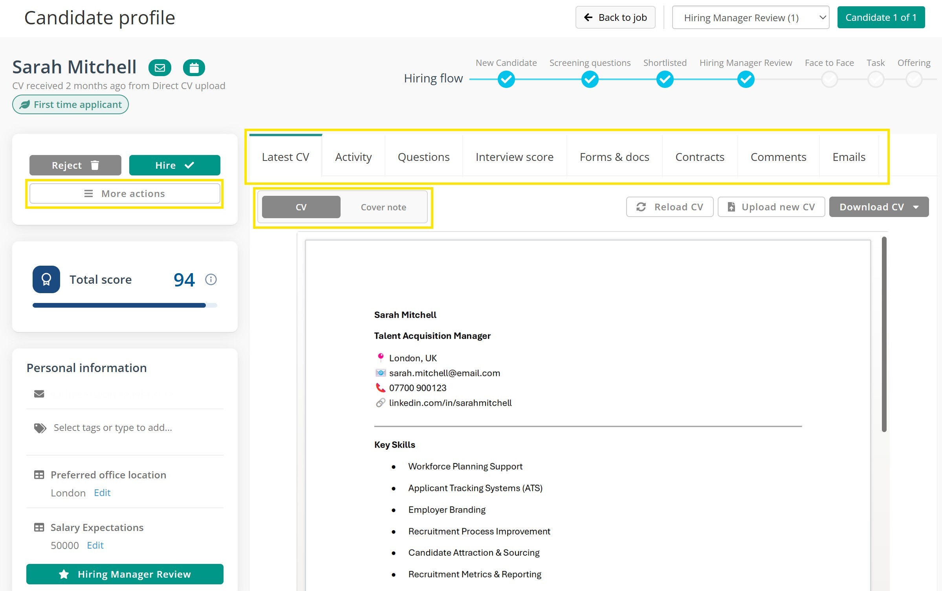Click the envelope icon under Personal information
Image resolution: width=942 pixels, height=591 pixels.
(39, 394)
